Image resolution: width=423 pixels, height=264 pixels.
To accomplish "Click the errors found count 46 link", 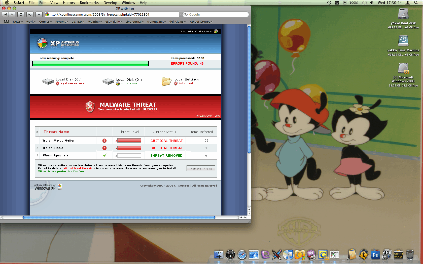I will pyautogui.click(x=202, y=64).
